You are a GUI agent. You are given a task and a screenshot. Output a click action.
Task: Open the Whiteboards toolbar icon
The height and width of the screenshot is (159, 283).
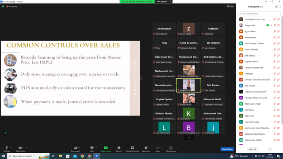tap(171, 148)
